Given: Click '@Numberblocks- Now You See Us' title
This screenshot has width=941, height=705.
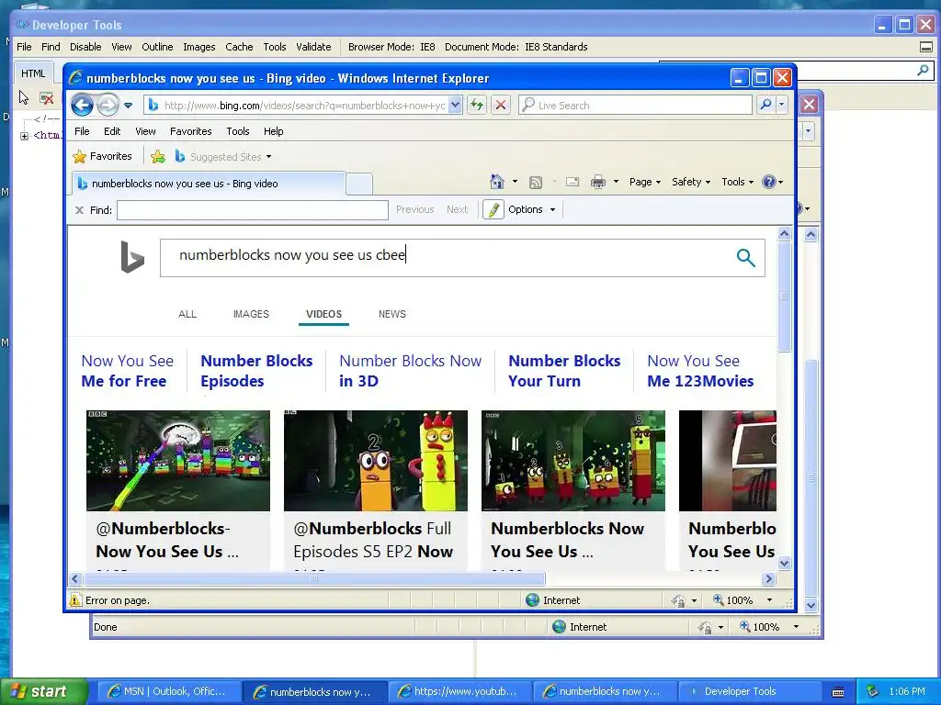Looking at the screenshot, I should 167,540.
